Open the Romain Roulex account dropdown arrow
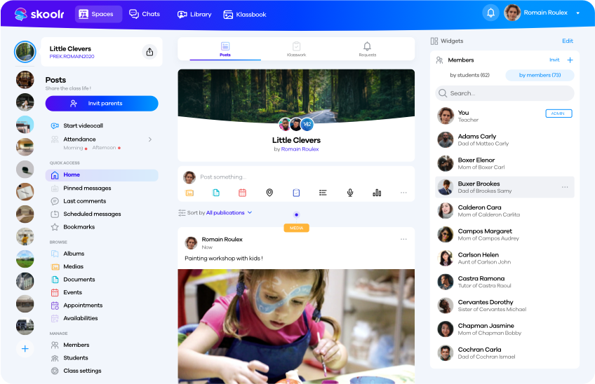The height and width of the screenshot is (384, 595). coord(577,13)
